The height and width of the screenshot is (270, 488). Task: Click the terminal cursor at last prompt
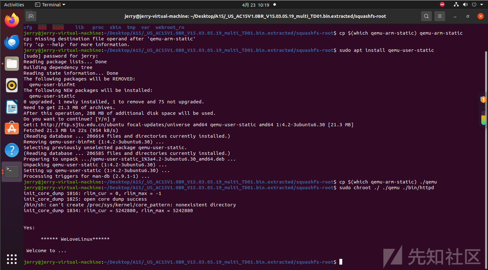(341, 262)
